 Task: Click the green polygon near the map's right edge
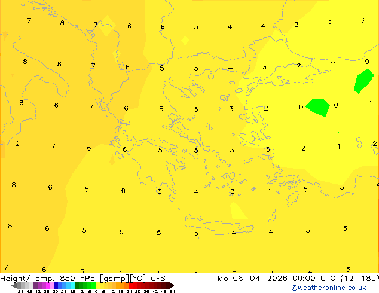tap(363, 81)
